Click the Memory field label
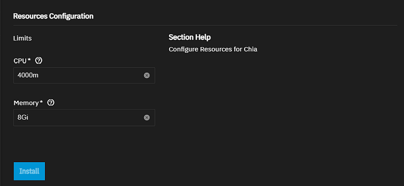Image resolution: width=404 pixels, height=186 pixels. point(26,103)
